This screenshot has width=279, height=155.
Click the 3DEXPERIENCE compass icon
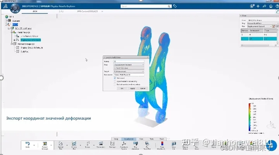(x=15, y=8)
